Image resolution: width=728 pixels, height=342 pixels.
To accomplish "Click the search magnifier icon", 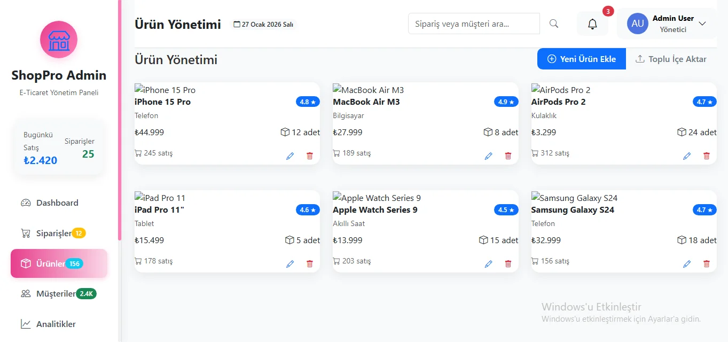I will pos(554,24).
